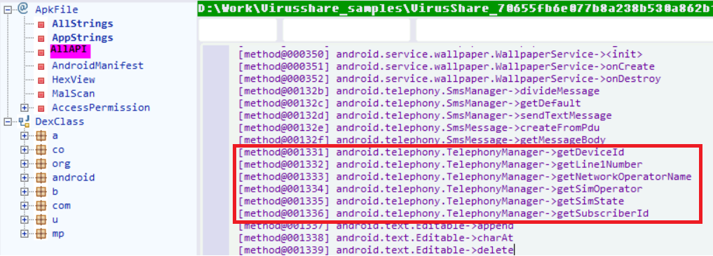Click the red icon beside AppStrings

pyautogui.click(x=41, y=38)
